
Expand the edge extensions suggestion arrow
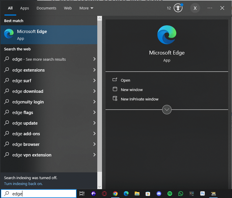coord(94,70)
